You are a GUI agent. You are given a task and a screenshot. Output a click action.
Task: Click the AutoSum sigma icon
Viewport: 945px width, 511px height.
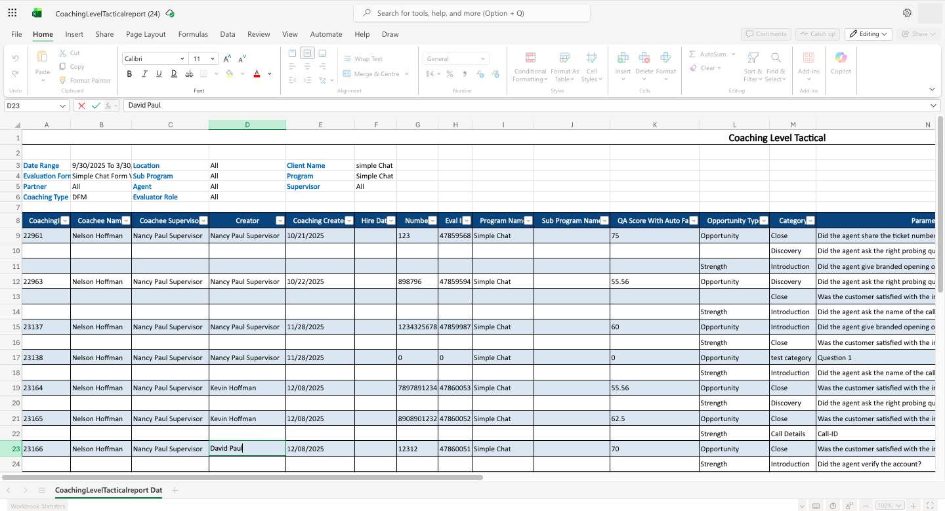point(693,54)
